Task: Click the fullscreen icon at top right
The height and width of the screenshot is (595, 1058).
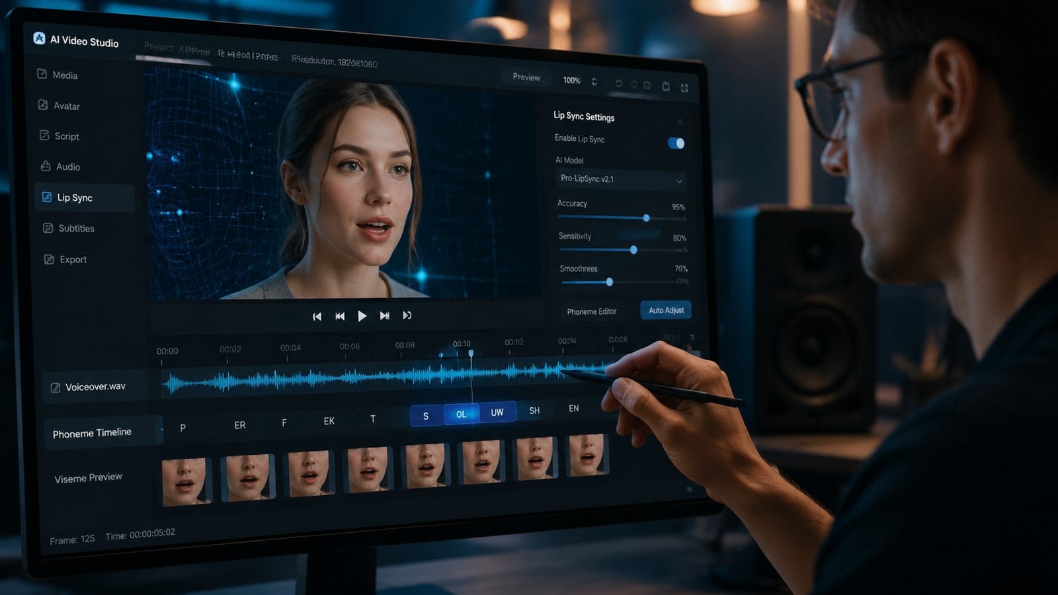Action: click(684, 88)
